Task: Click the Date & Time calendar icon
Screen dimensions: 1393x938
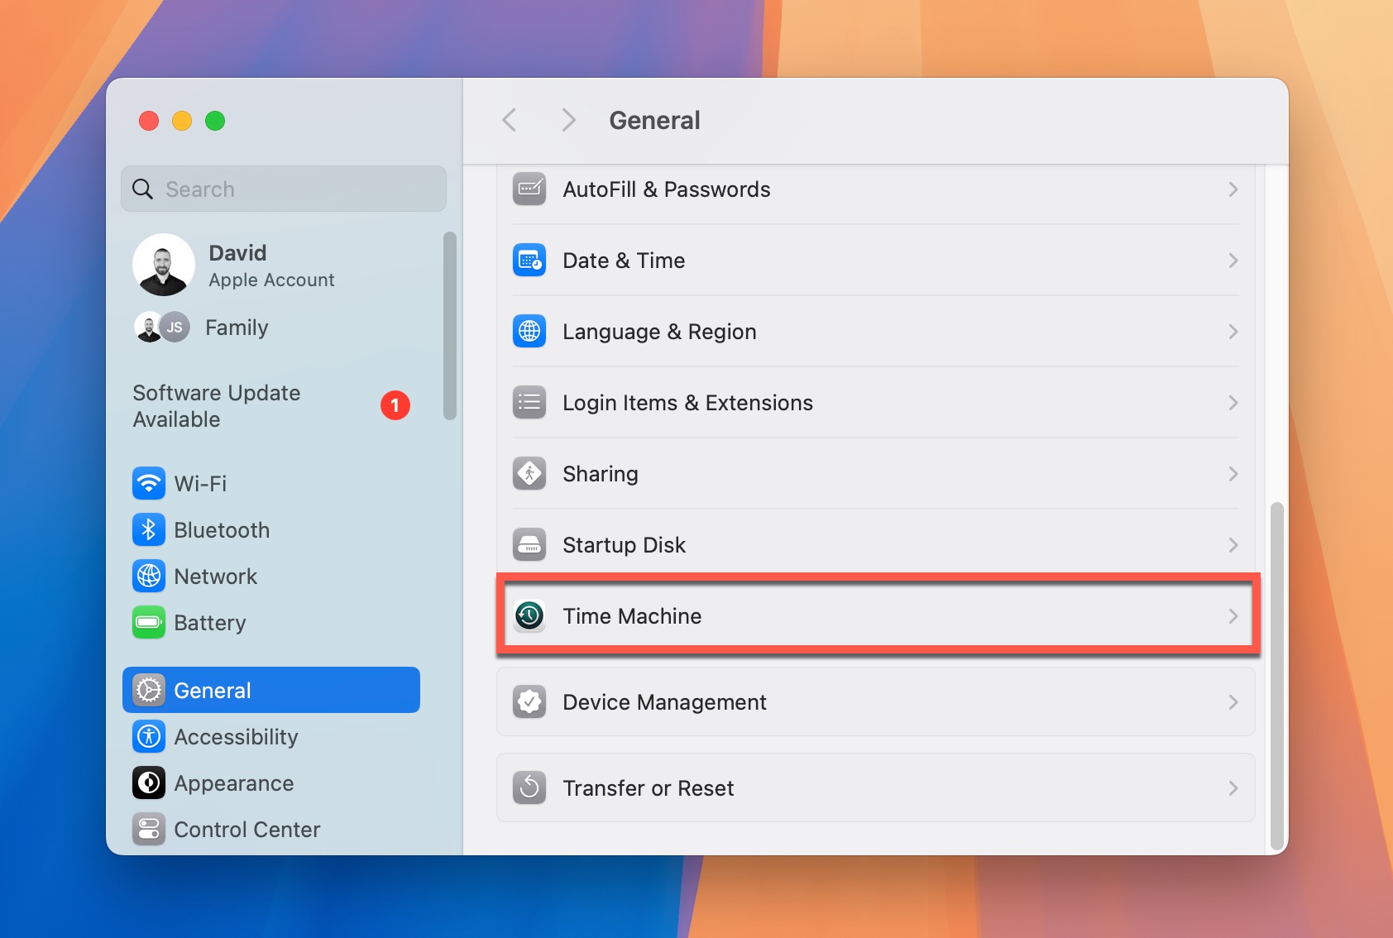Action: click(529, 261)
